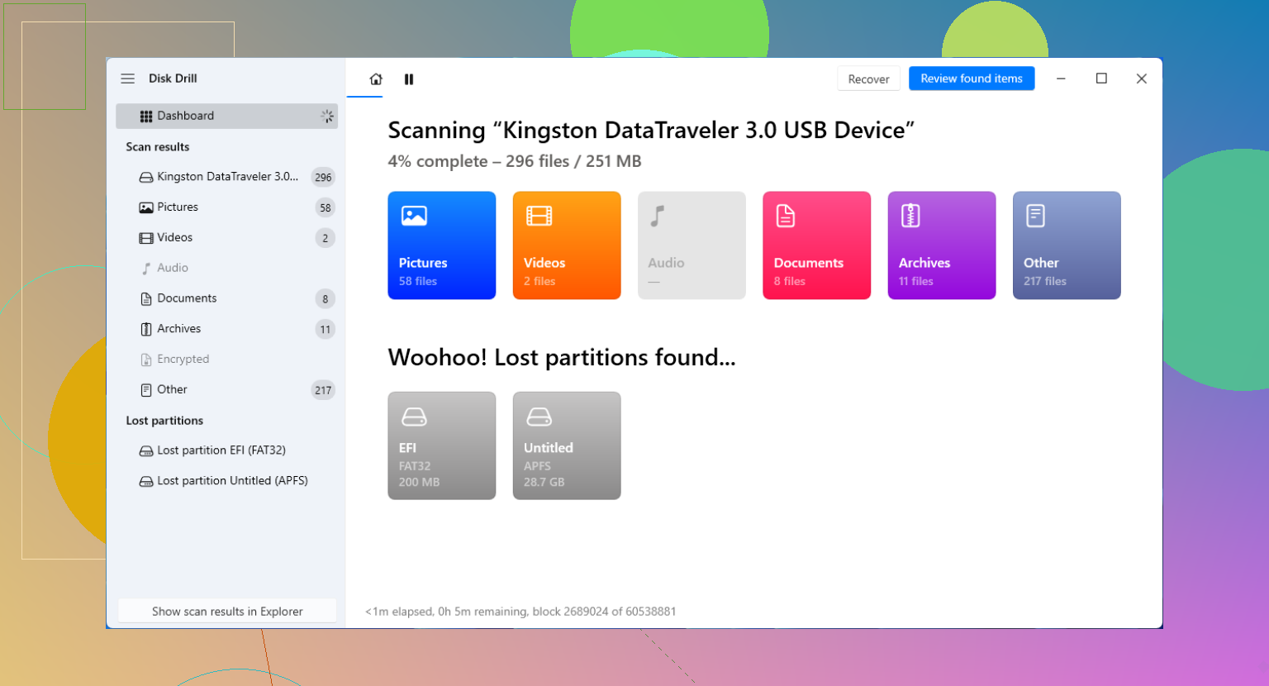The height and width of the screenshot is (686, 1269).
Task: Open the purple Archives 11 files card
Action: (x=942, y=245)
